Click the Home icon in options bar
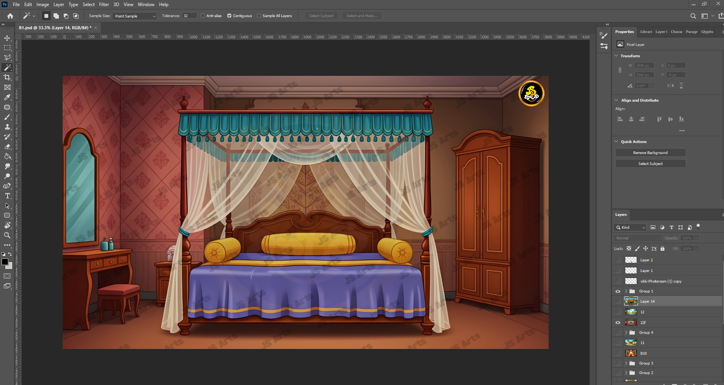Screen dimensions: 724x385 click(x=10, y=16)
